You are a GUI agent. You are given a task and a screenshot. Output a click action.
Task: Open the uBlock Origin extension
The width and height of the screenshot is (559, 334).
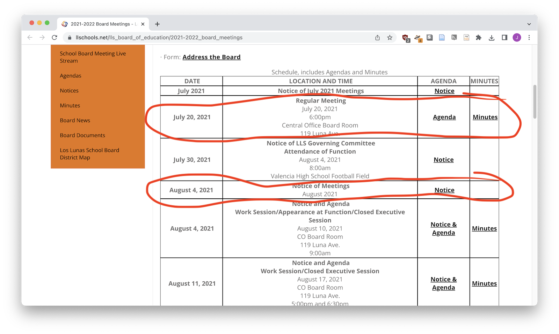(406, 38)
